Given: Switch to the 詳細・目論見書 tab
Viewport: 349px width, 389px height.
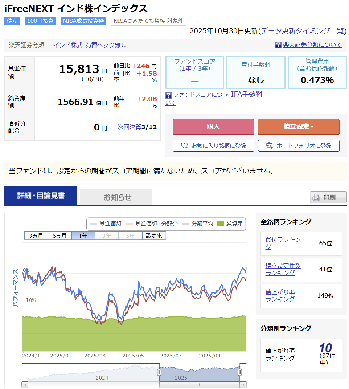Looking at the screenshot, I should point(41,196).
